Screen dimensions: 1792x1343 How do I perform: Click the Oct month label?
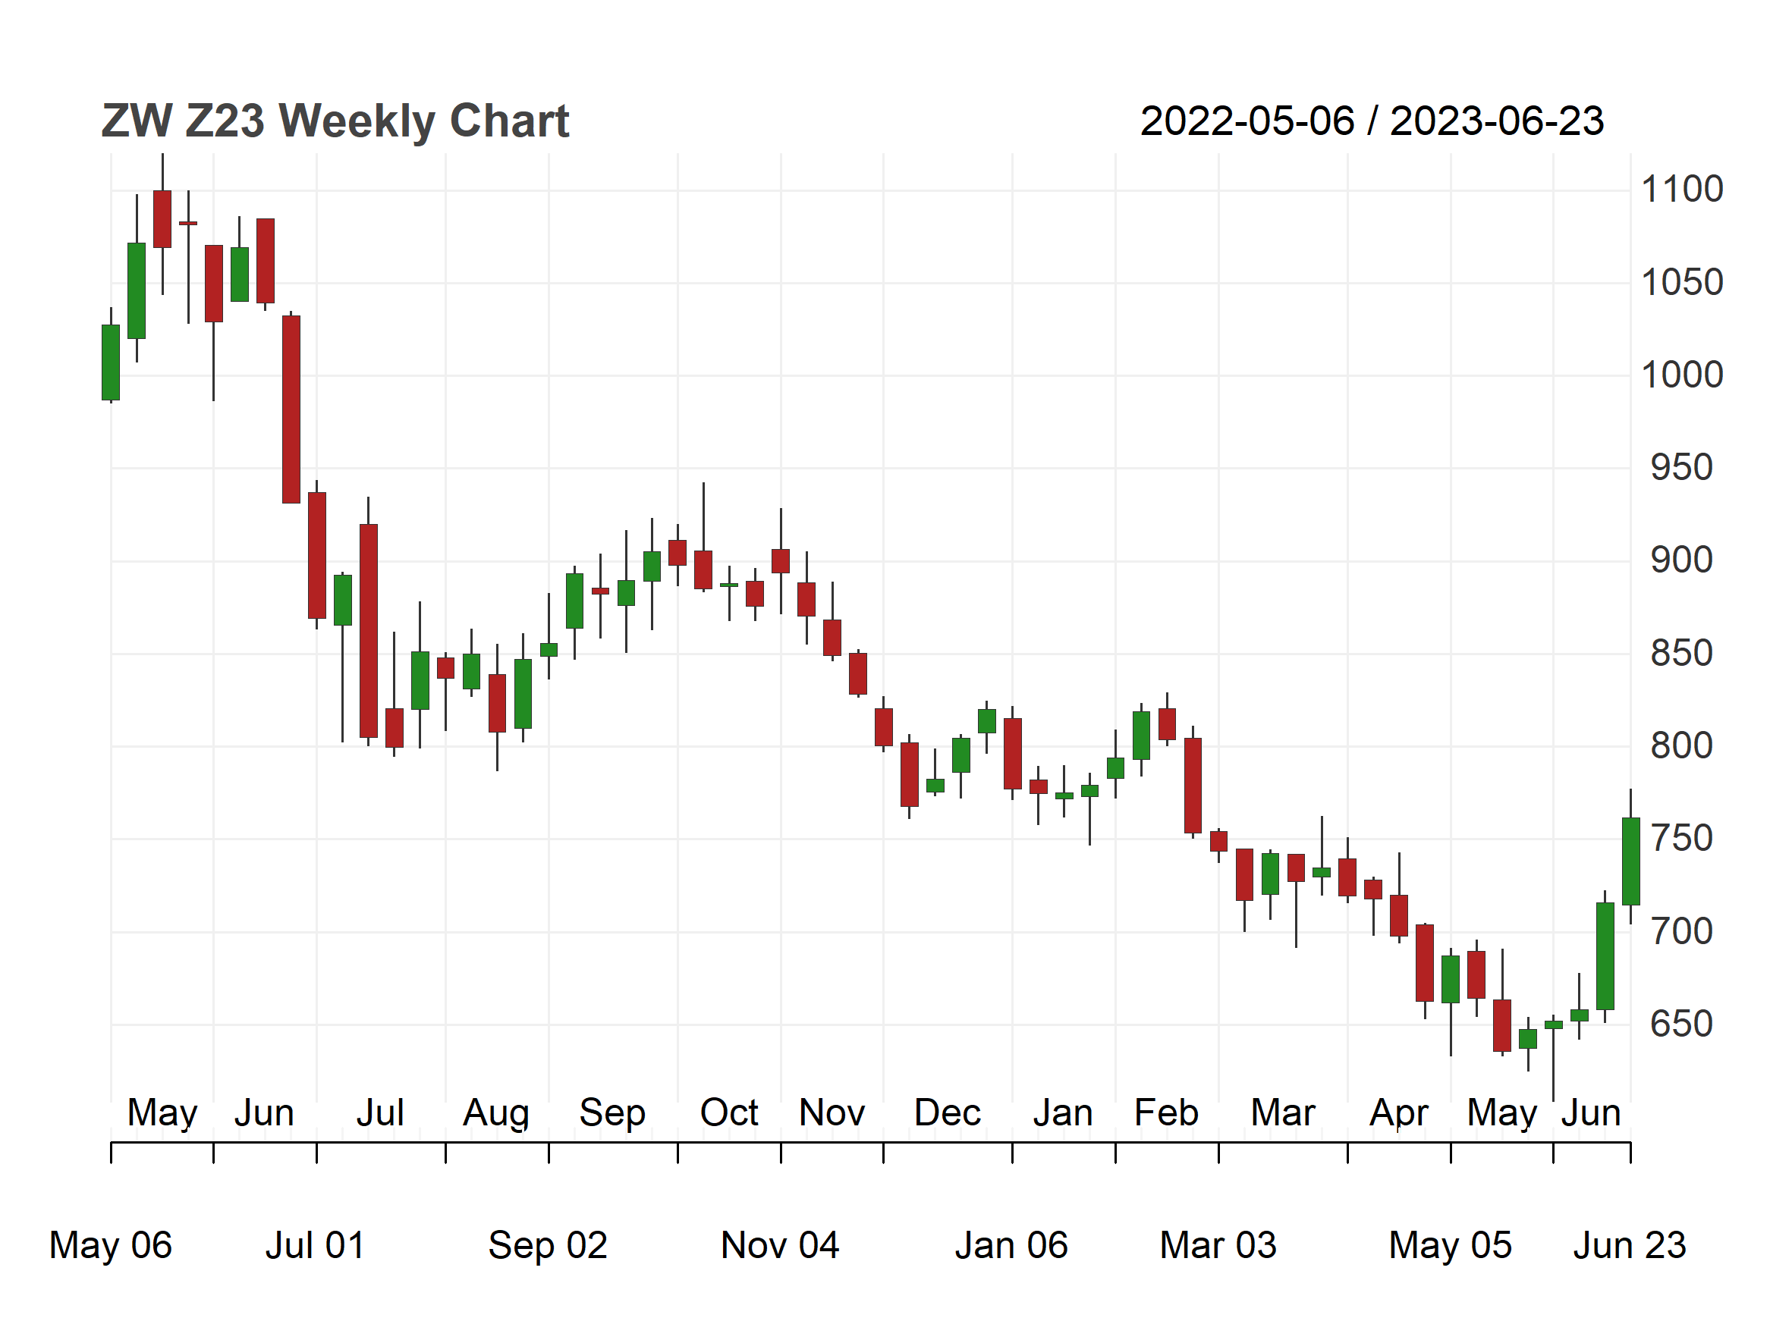coord(729,1112)
